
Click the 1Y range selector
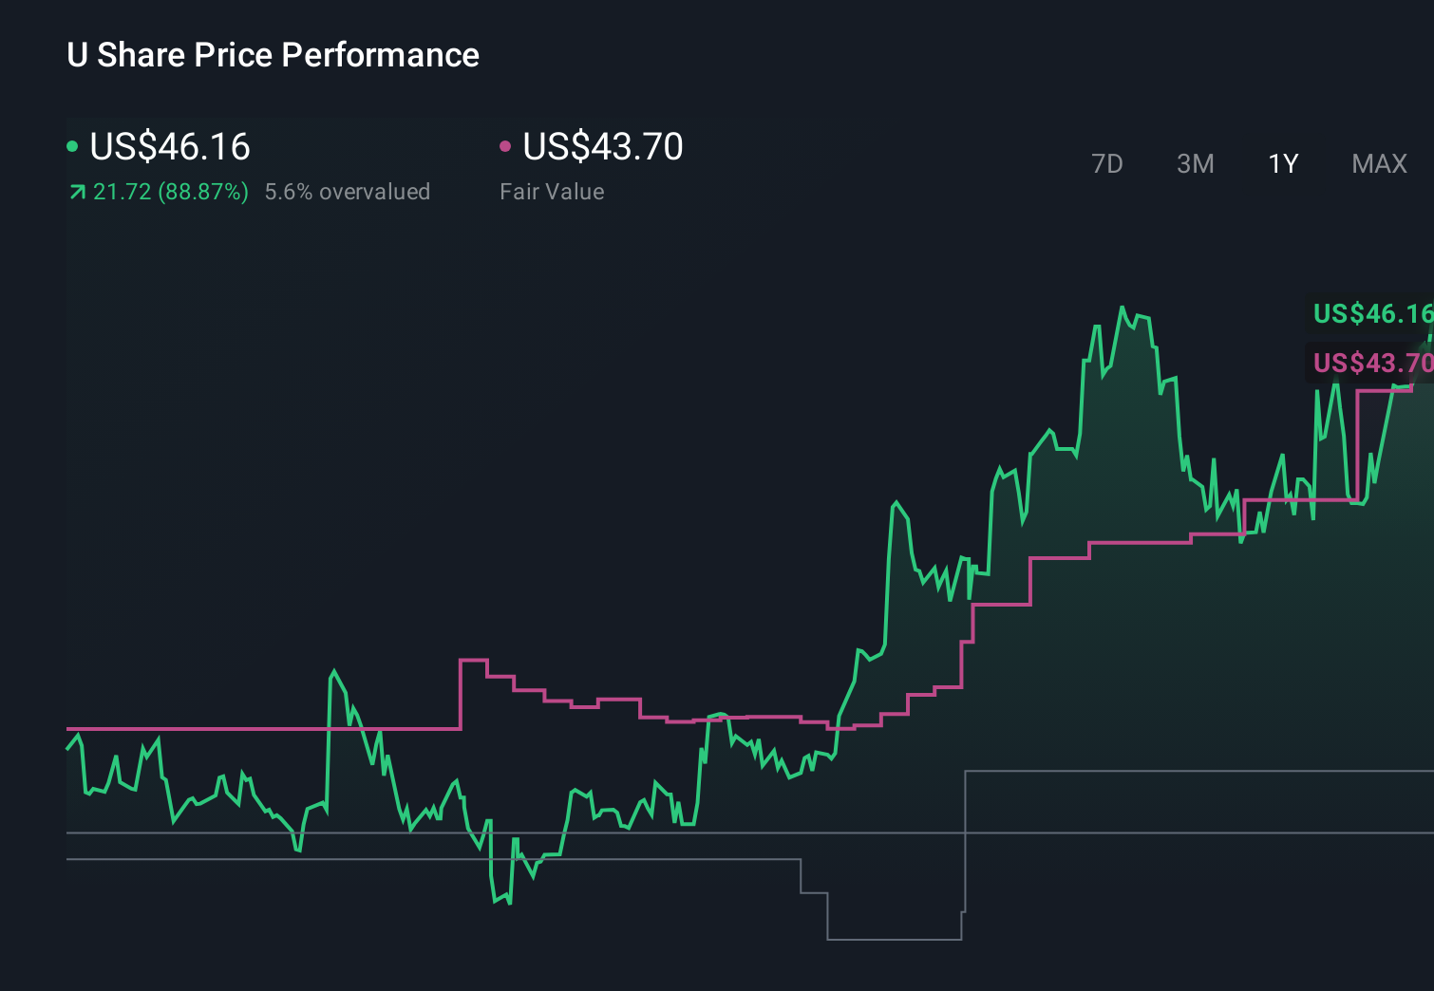tap(1282, 163)
